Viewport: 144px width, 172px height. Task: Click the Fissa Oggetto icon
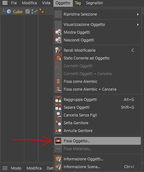[58, 141]
